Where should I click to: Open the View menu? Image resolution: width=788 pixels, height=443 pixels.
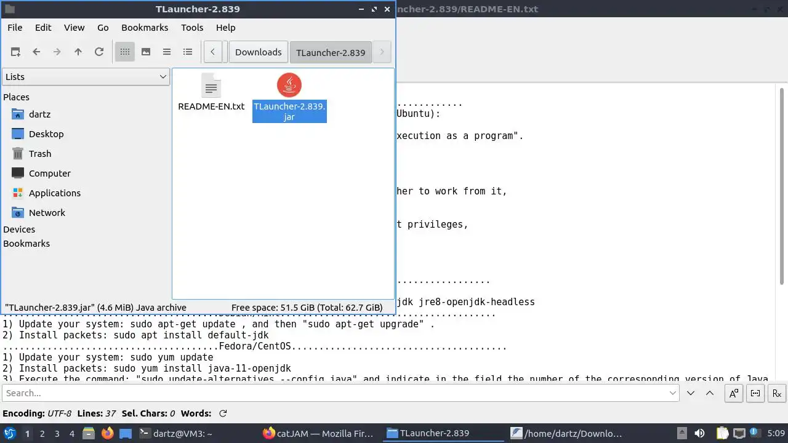(x=74, y=28)
